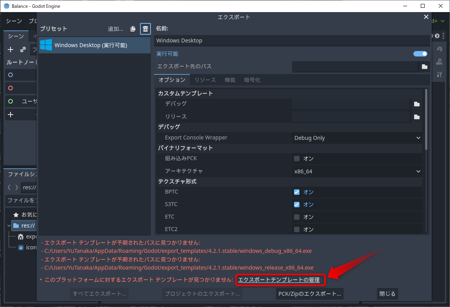Open the Export Console Wrapper dropdown

tap(357, 138)
